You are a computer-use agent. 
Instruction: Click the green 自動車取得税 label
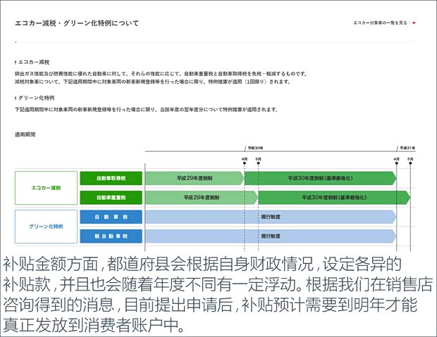pos(111,179)
